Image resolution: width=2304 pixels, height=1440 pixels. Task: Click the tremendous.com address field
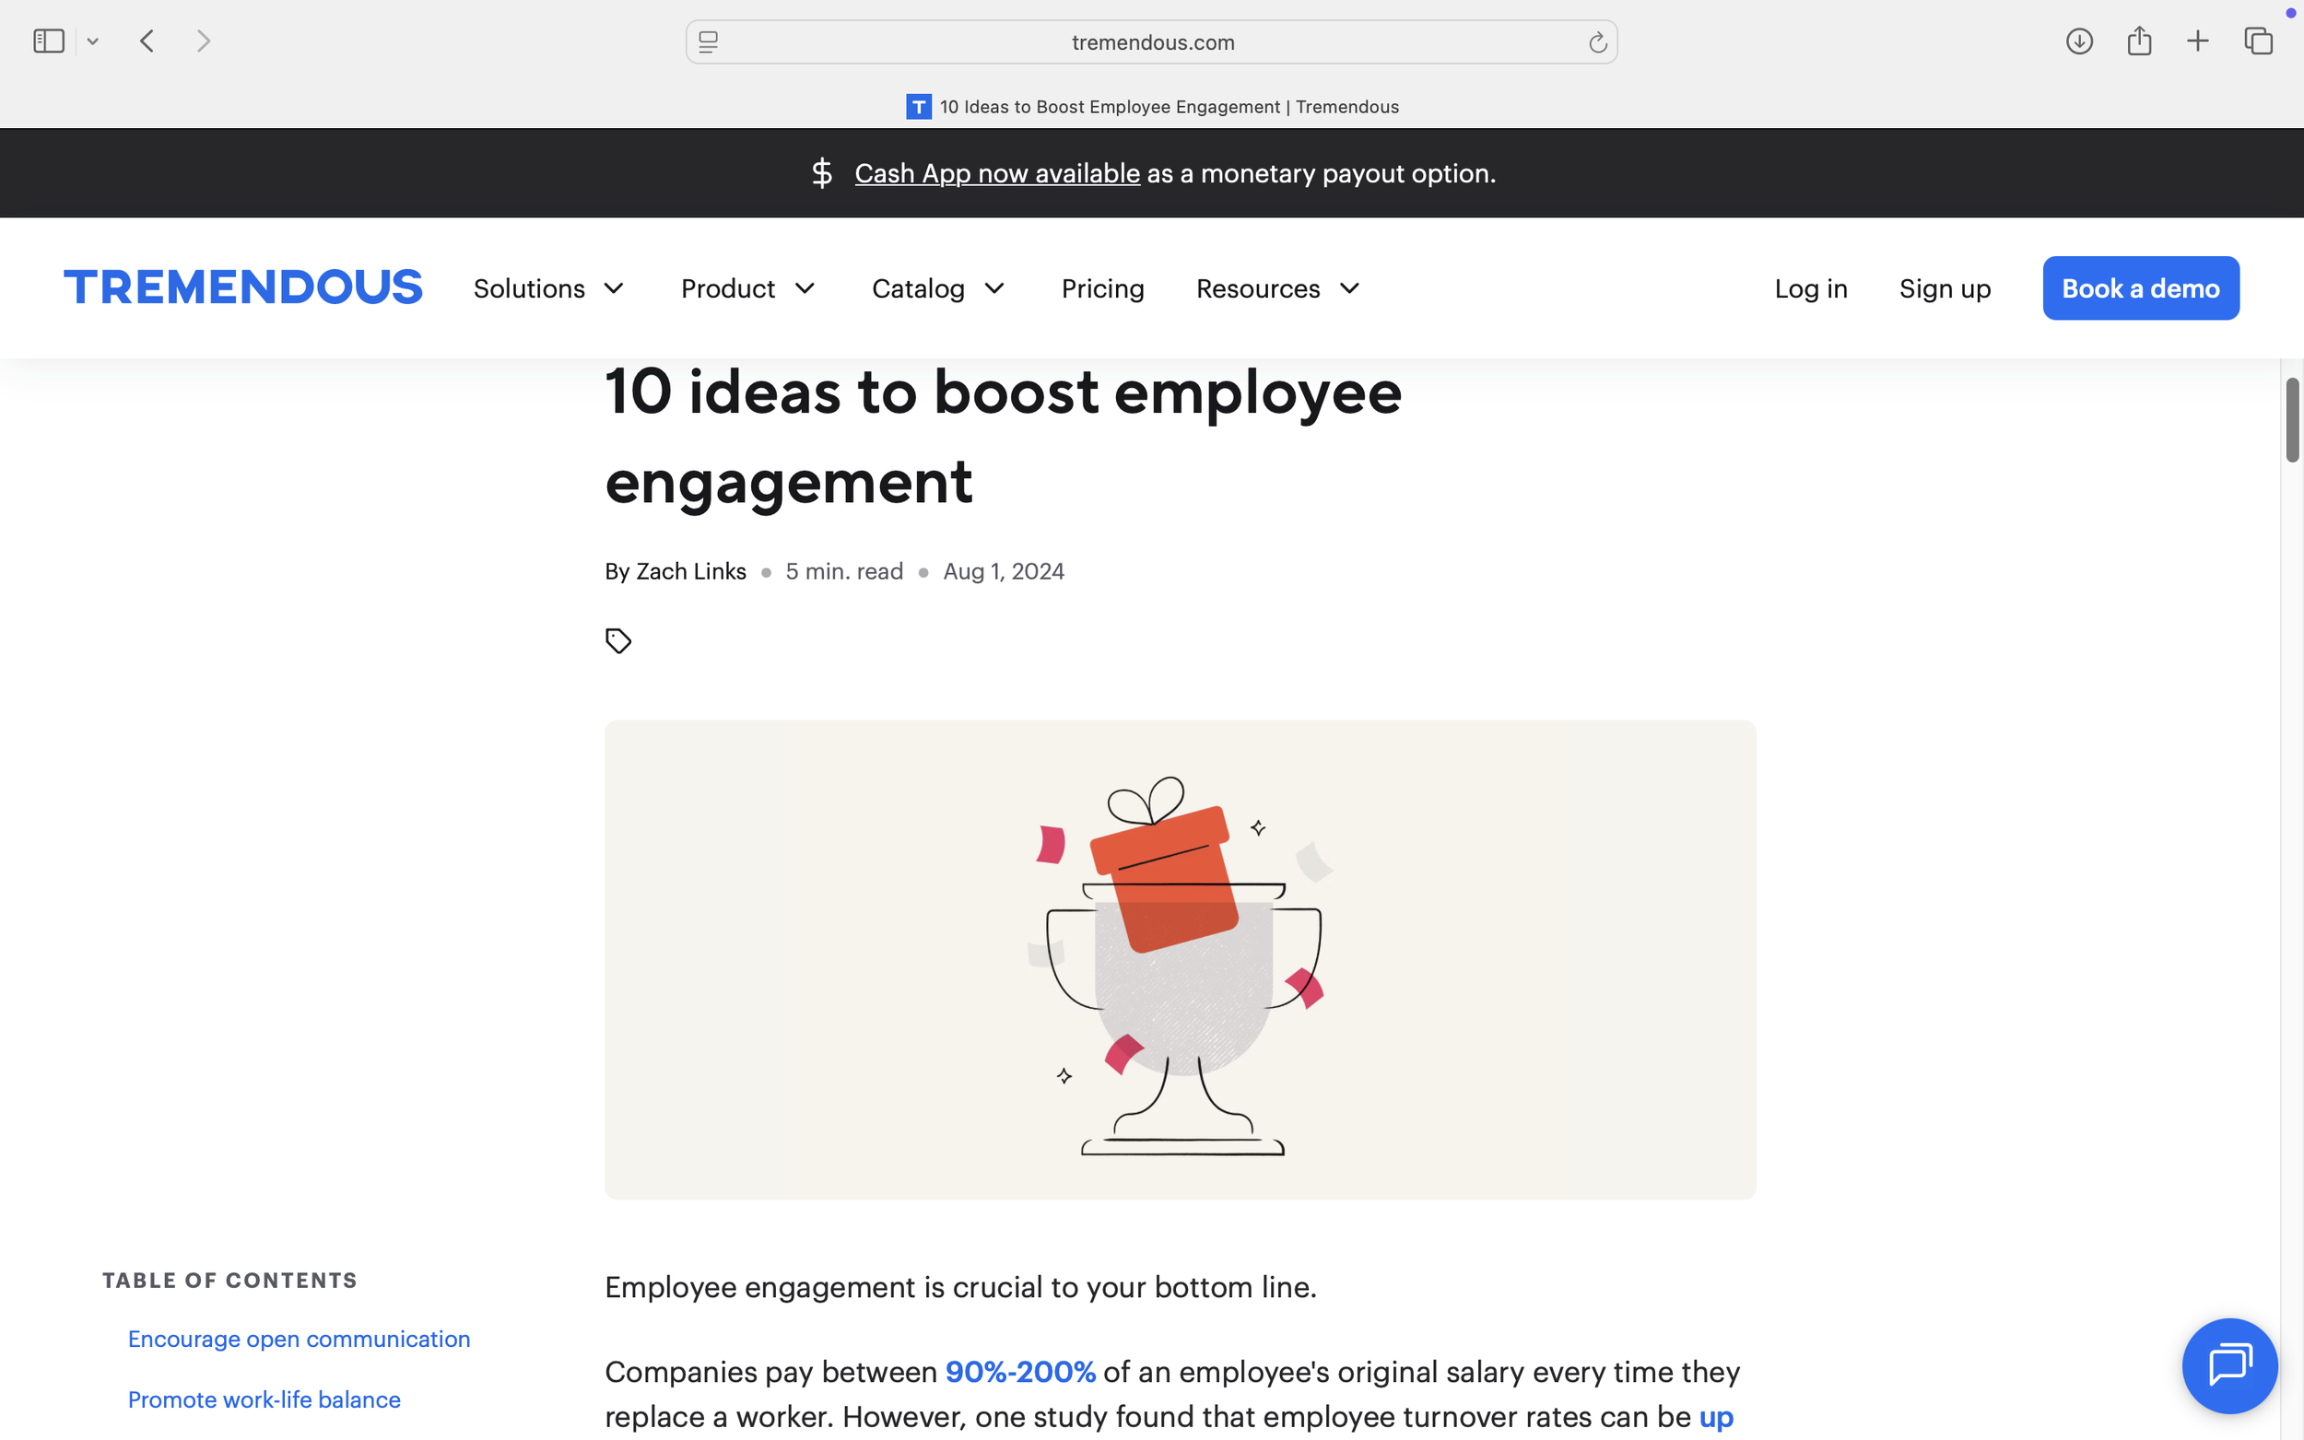pos(1151,41)
